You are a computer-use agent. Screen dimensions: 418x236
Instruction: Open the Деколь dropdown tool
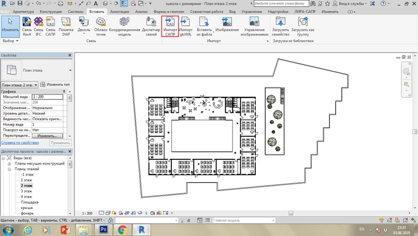[84, 25]
